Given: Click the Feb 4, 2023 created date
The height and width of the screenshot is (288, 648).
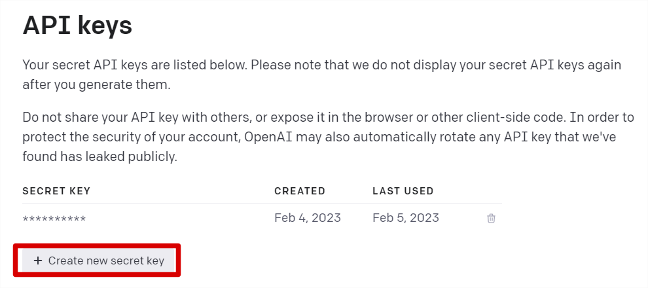Looking at the screenshot, I should point(308,218).
